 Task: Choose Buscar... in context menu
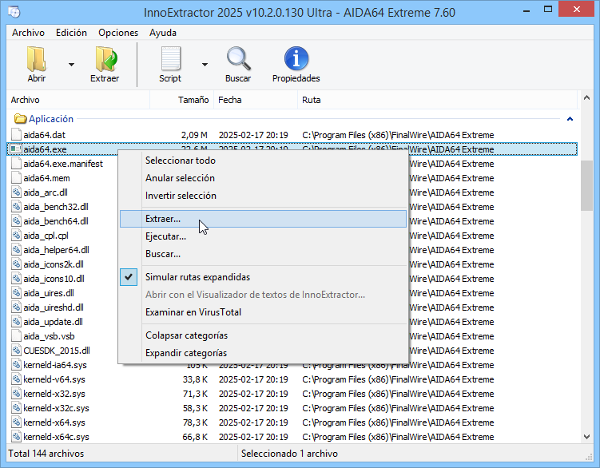(263, 254)
